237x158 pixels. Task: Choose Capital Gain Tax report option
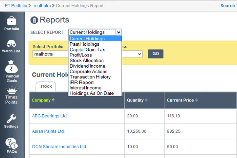[95, 49]
